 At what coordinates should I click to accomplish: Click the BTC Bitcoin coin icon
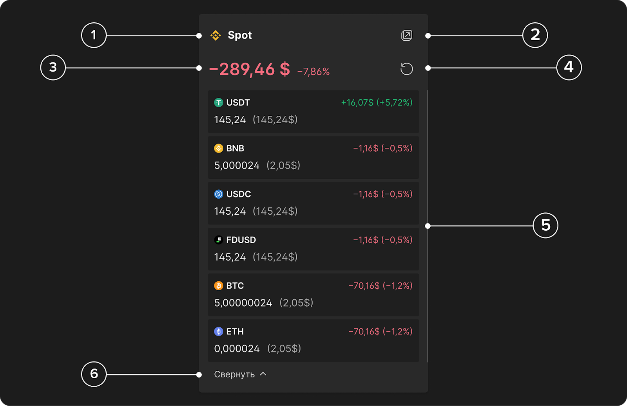pos(219,286)
